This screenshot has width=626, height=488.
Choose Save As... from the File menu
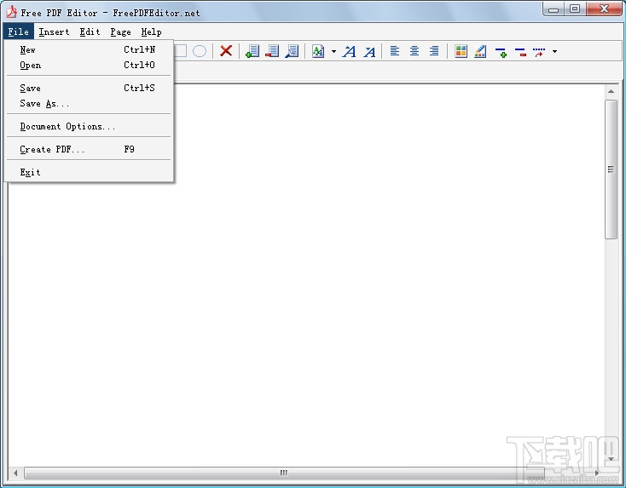tap(89, 104)
